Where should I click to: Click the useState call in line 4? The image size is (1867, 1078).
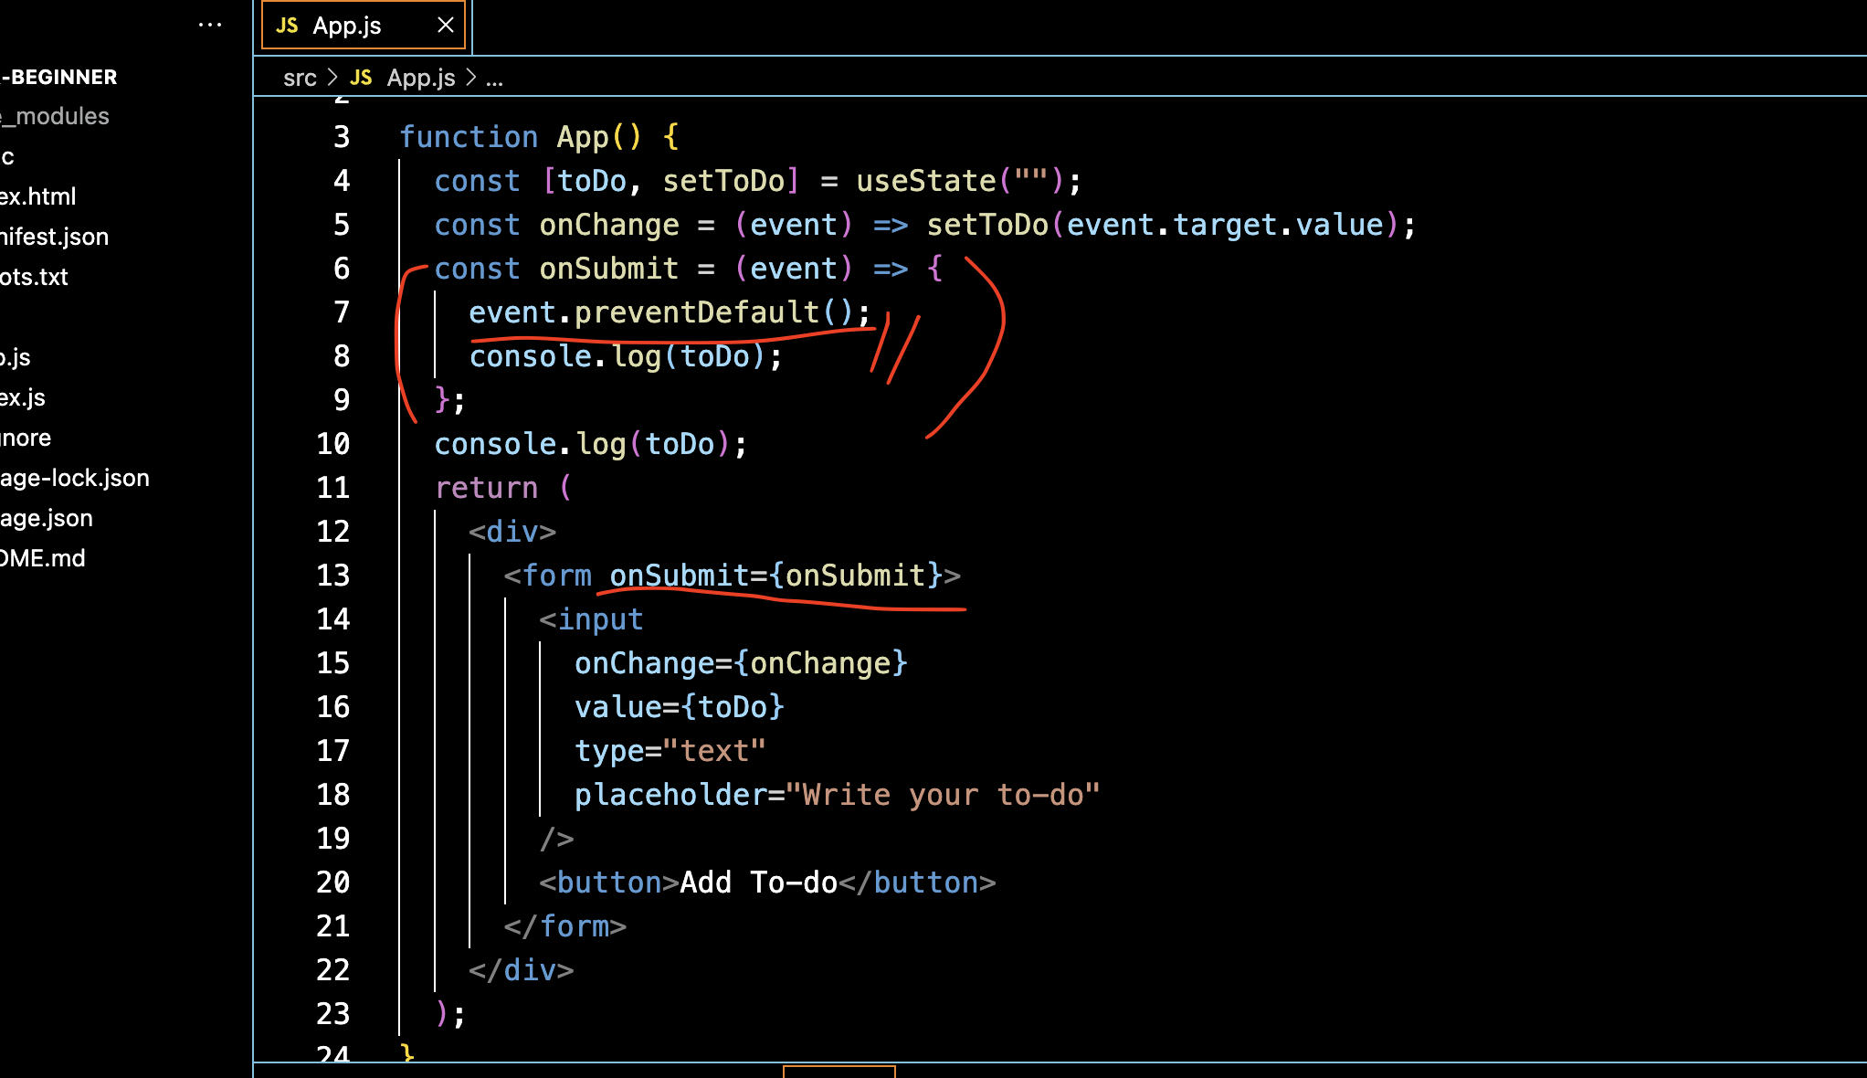[x=924, y=181]
